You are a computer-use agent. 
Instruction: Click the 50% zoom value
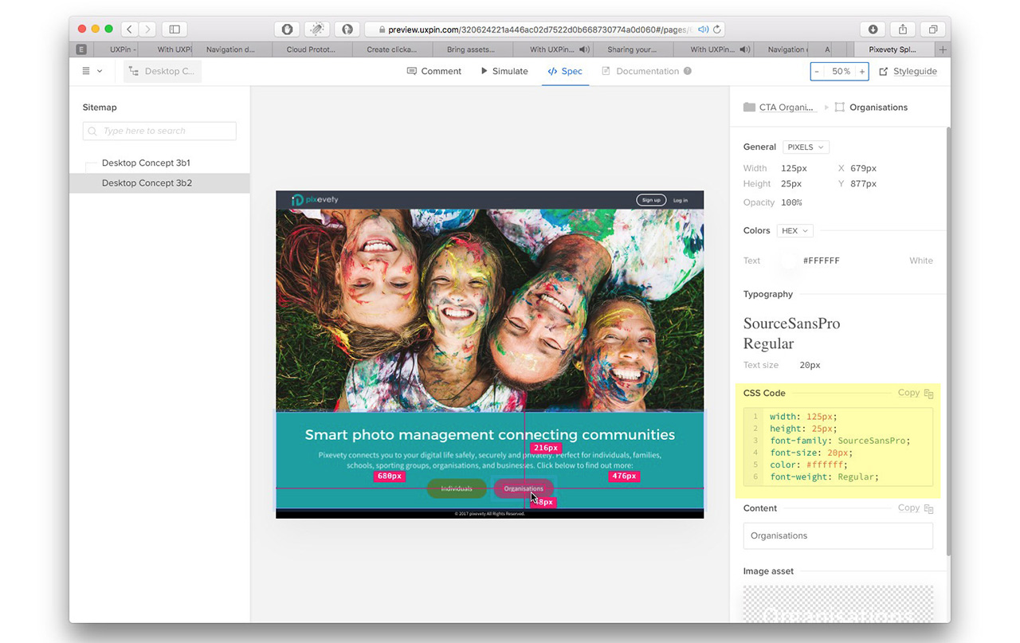point(840,71)
